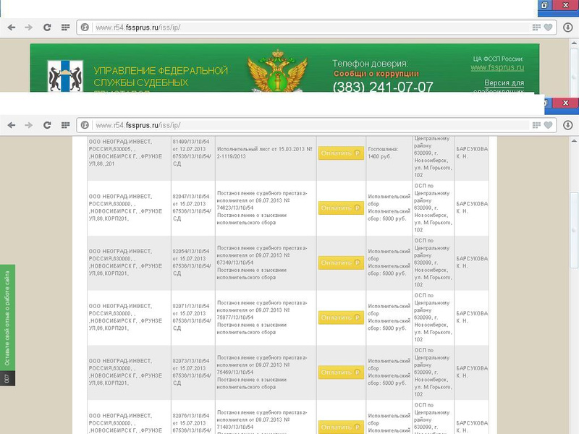Click the forward arrow in lower browser window
The height and width of the screenshot is (434, 579).
tap(29, 124)
